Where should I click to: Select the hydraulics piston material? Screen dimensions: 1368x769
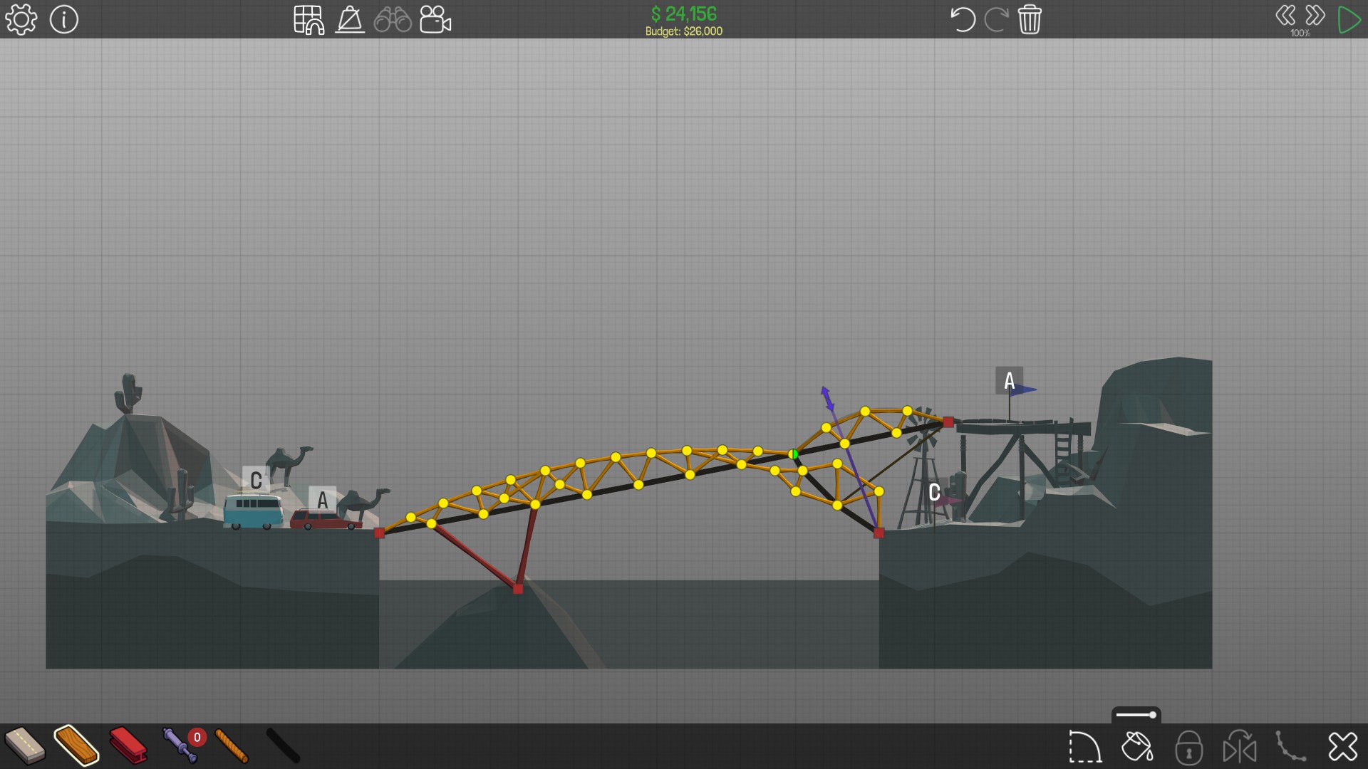[x=179, y=745]
